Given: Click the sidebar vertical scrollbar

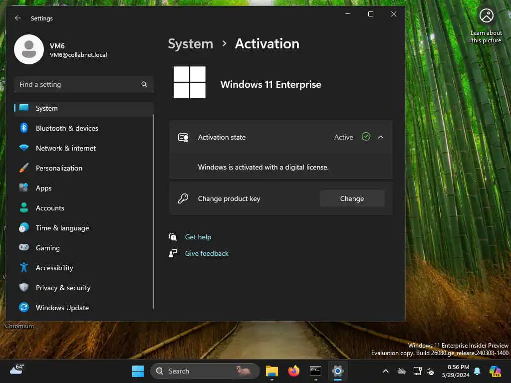Looking at the screenshot, I should click(x=153, y=211).
